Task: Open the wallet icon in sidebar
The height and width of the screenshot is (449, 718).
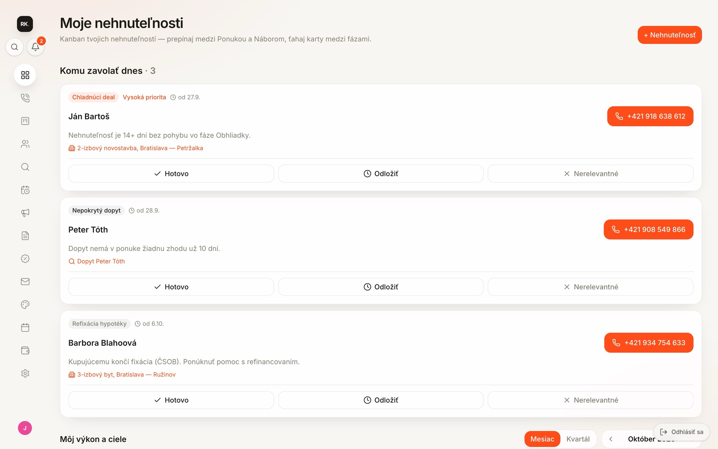Action: click(25, 351)
